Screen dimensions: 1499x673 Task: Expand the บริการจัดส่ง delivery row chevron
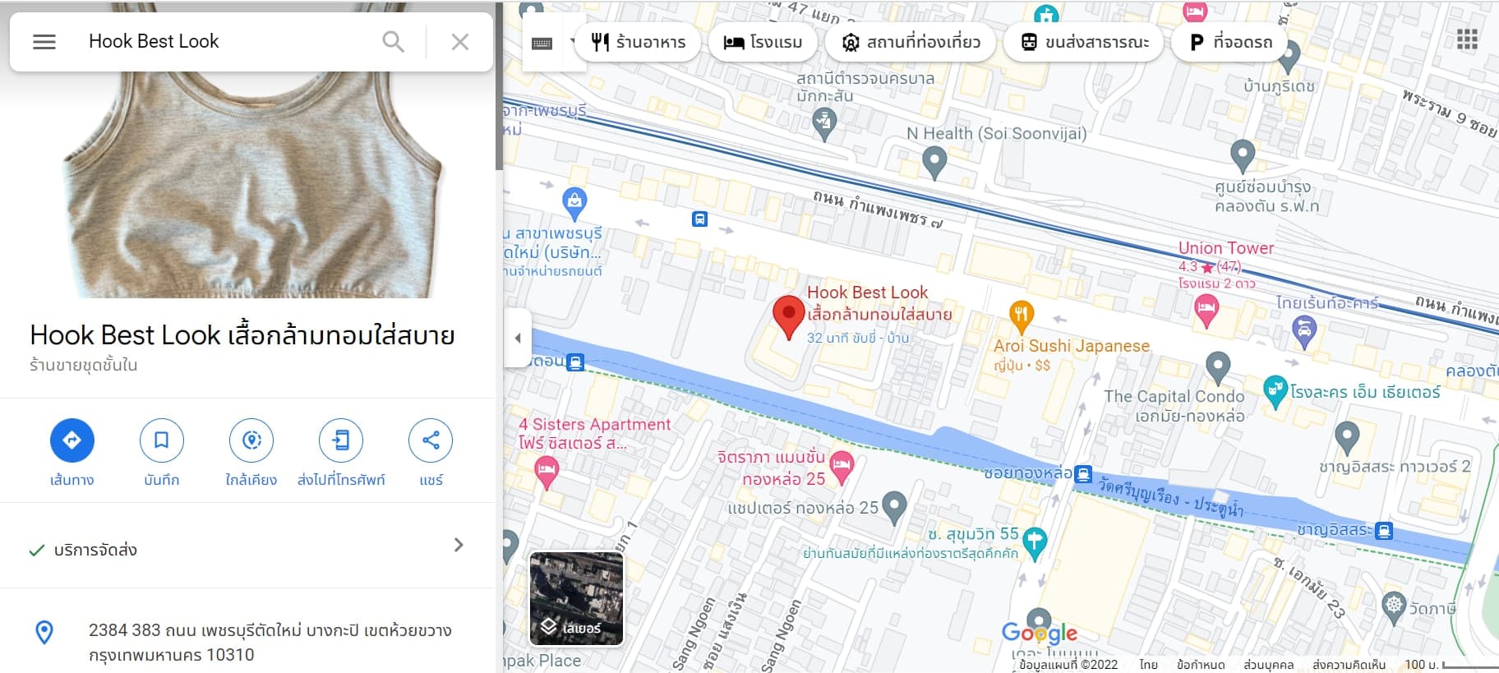459,545
